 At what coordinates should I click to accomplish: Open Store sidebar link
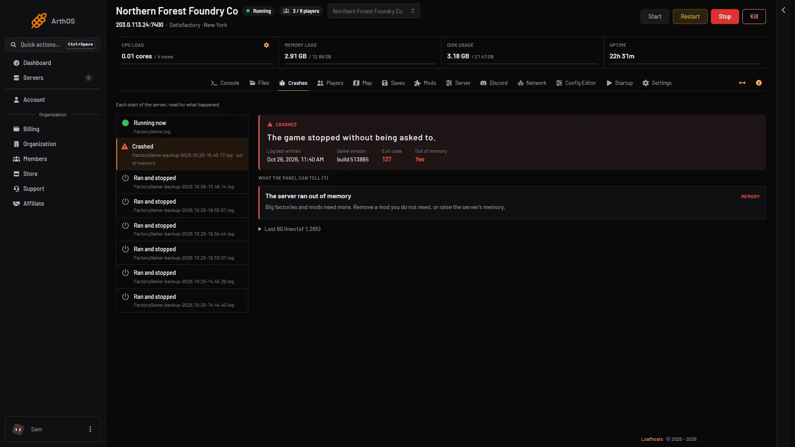[x=53, y=174]
